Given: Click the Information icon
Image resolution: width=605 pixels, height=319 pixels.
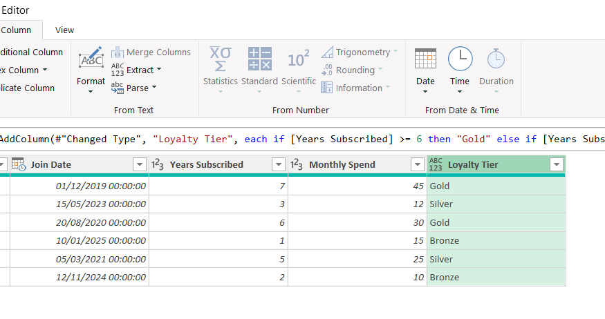Looking at the screenshot, I should pos(327,88).
